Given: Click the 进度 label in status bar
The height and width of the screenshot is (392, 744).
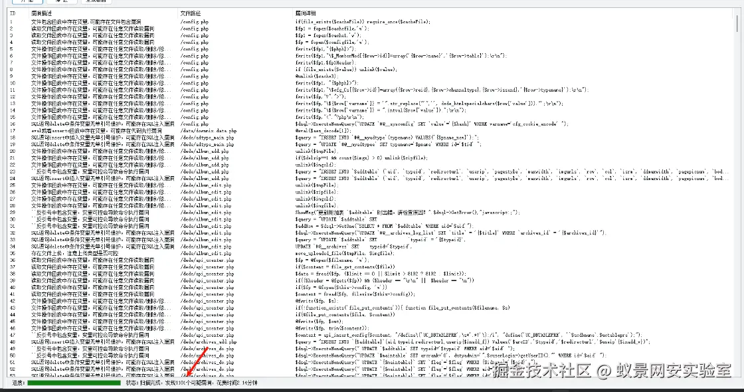Looking at the screenshot, I should point(18,383).
